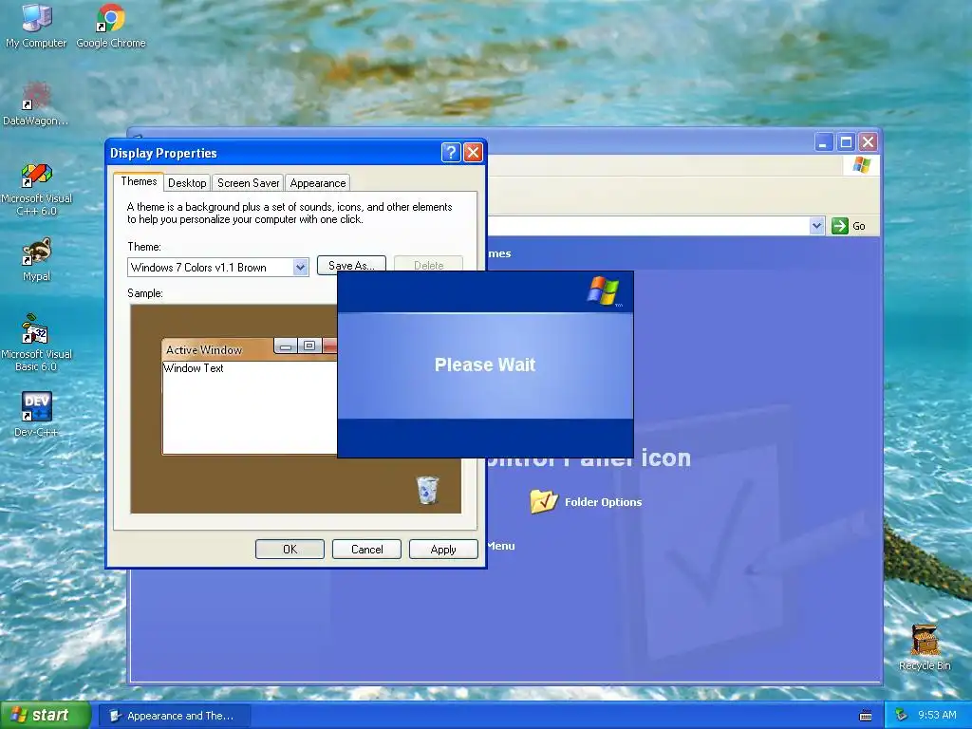This screenshot has height=729, width=972.
Task: Click the Please Wait message
Action: pos(485,364)
